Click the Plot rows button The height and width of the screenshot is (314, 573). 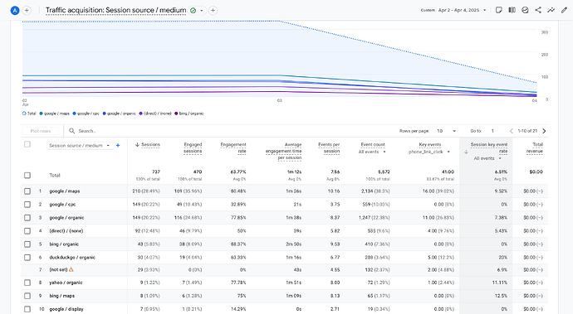[x=41, y=131]
